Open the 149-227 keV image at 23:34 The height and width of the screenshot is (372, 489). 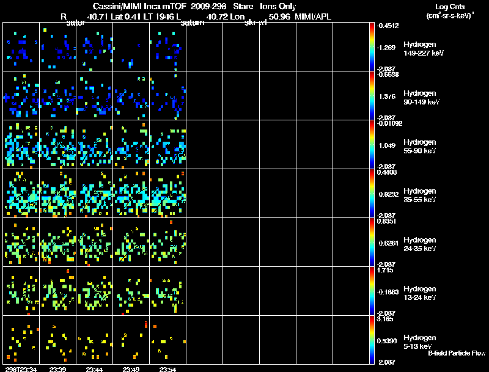(21, 47)
